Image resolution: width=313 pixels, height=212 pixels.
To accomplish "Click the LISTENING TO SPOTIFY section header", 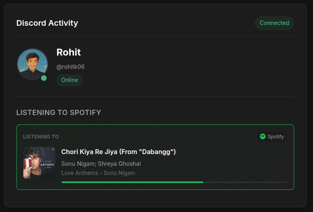I will click(x=59, y=113).
